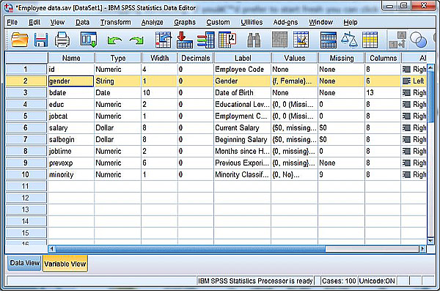Click the Split file icon
The height and width of the screenshot is (293, 440).
tap(328, 40)
